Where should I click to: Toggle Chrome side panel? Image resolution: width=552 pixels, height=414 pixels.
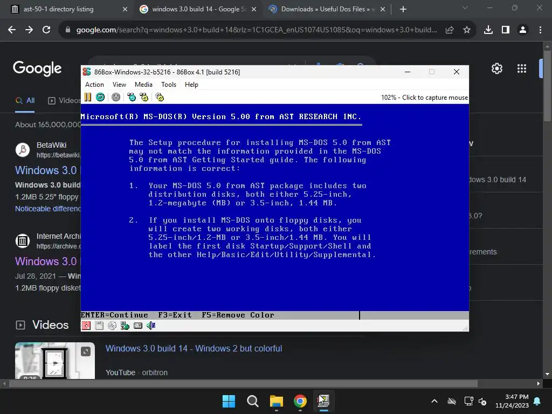point(506,30)
